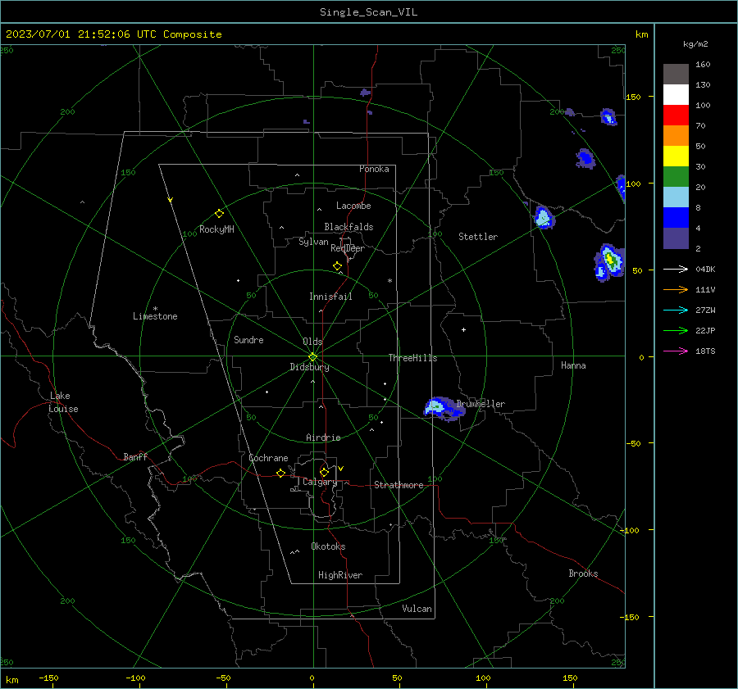Click the yellow diamond at radar center near Olds
The image size is (738, 689).
(x=312, y=356)
